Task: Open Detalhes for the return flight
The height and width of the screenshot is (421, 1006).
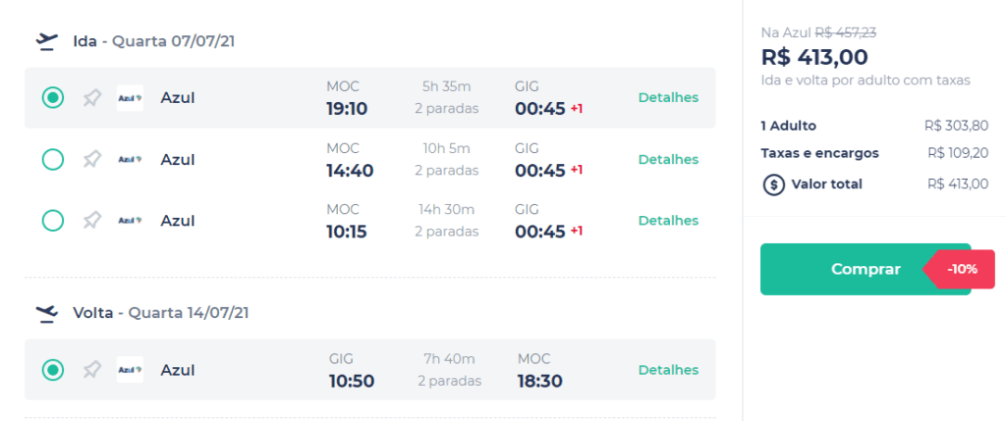Action: point(668,370)
